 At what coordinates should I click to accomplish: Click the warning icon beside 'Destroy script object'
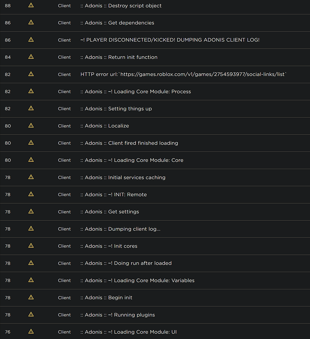(31, 5)
